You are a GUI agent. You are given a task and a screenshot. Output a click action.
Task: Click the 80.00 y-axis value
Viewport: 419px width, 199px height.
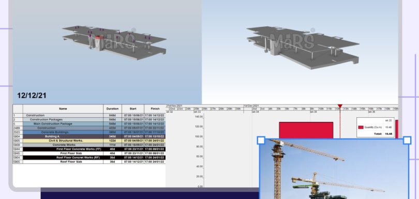pos(199,147)
